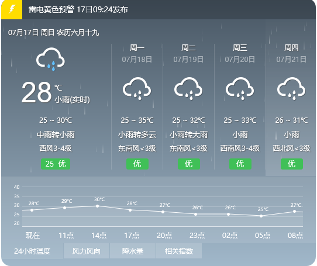This screenshot has height=266, width=317.
Task: Click Wednesday 07月20日 rain cloud icon
Action: point(240,88)
